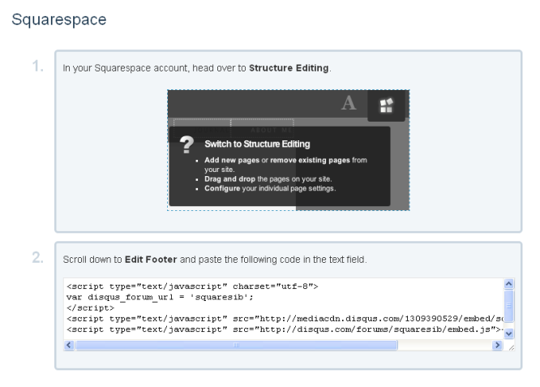Click the horizontal scrollbar thumb in code box

(235, 346)
